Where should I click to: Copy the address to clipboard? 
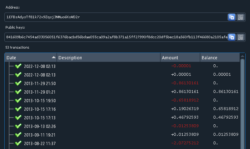point(231,17)
